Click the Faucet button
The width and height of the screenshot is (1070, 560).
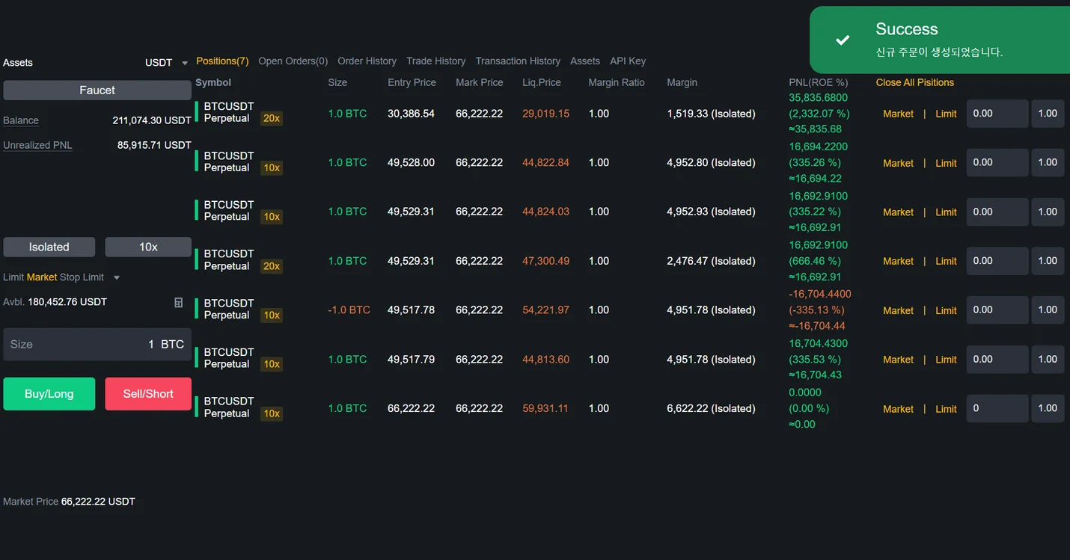97,90
